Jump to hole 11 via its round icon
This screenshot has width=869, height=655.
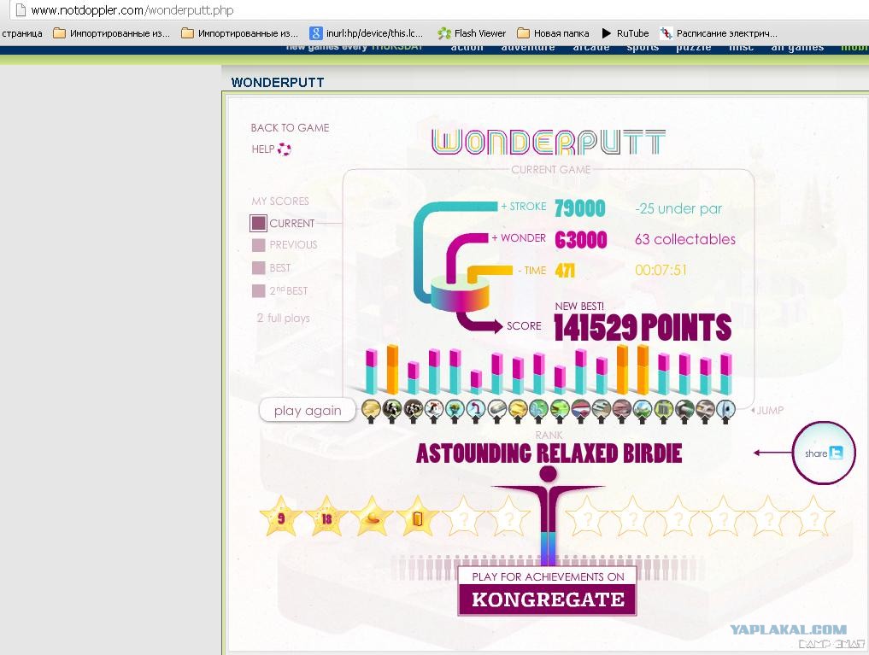[581, 409]
